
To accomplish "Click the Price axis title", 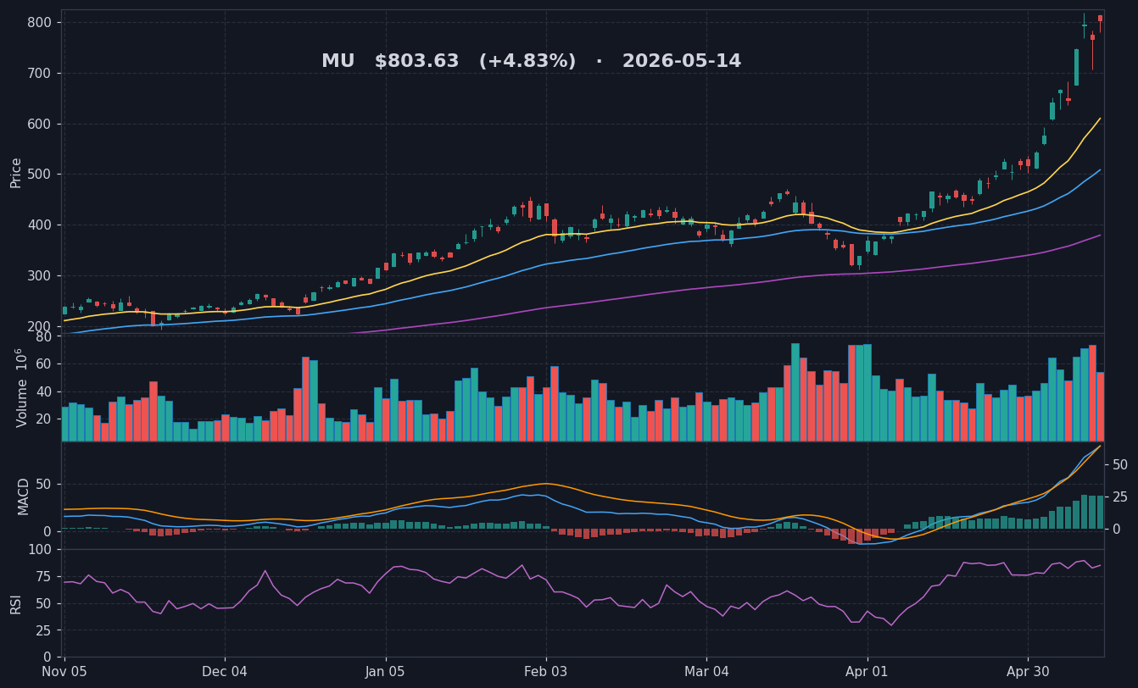I will [16, 172].
